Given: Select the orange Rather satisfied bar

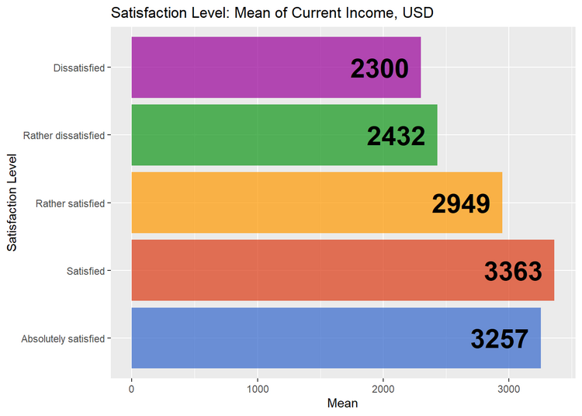Looking at the screenshot, I should click(x=272, y=203).
